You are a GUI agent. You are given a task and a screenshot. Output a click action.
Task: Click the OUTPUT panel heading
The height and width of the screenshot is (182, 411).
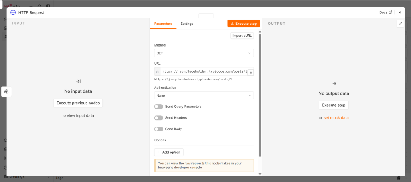coord(277,24)
